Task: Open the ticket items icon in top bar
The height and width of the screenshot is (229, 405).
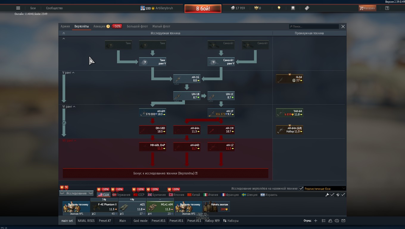Action: (307, 8)
